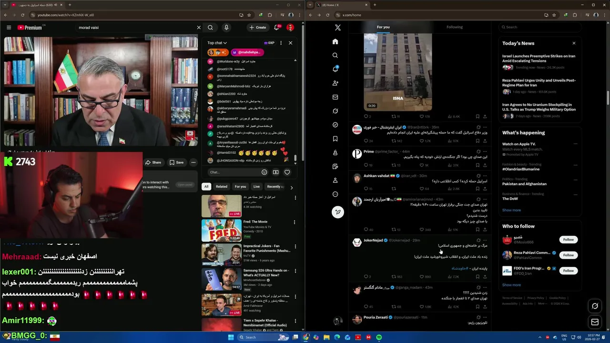Viewport: 610px width, 343px height.
Task: Open X Explore search in sidebar
Action: (x=335, y=55)
